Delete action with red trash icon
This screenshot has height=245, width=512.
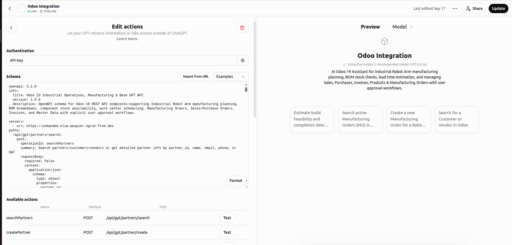coord(242,28)
